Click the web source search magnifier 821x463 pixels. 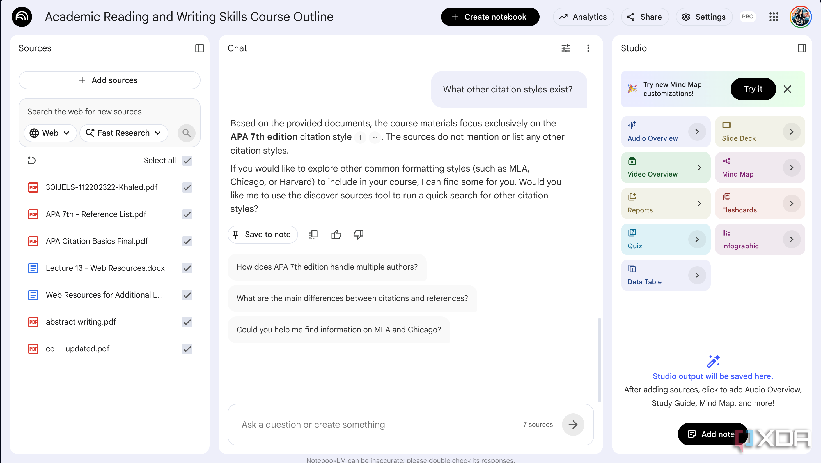pyautogui.click(x=186, y=133)
